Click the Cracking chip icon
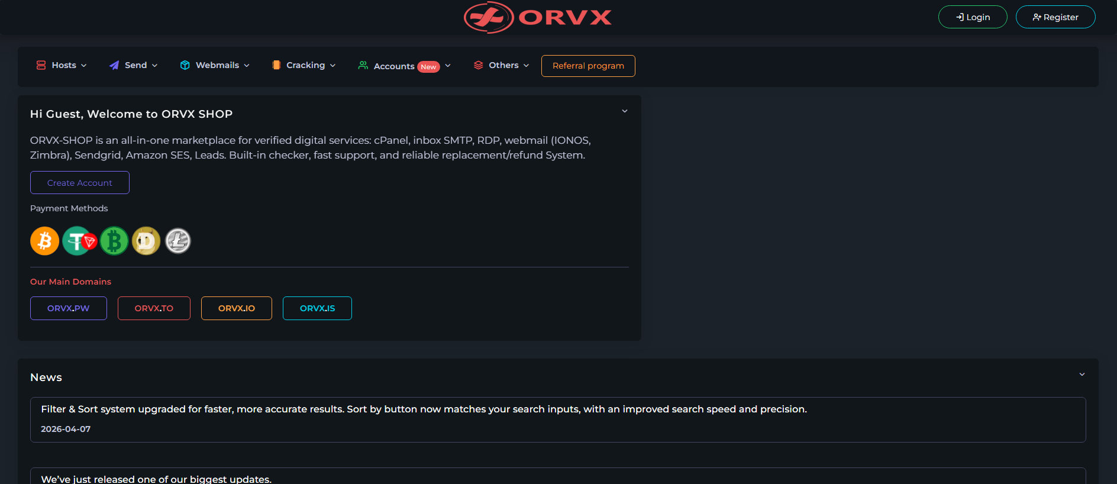Screen dimensions: 1117x484 coord(276,65)
